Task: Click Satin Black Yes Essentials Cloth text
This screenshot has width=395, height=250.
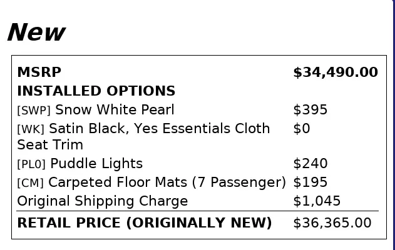Action: pos(160,129)
